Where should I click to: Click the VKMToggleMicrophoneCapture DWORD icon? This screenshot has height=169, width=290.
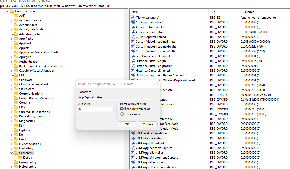click(x=133, y=157)
